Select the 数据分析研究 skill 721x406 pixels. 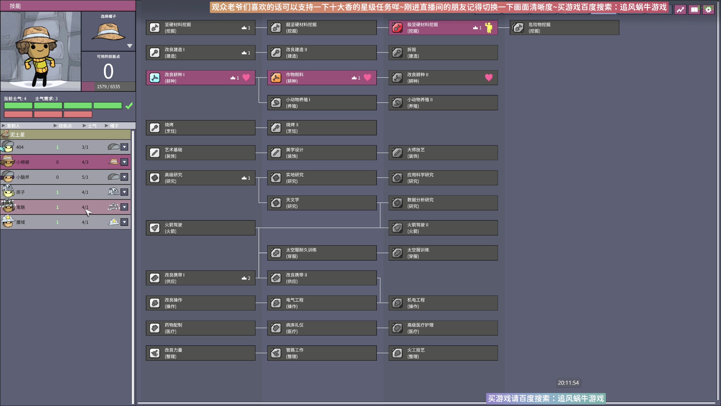[443, 203]
